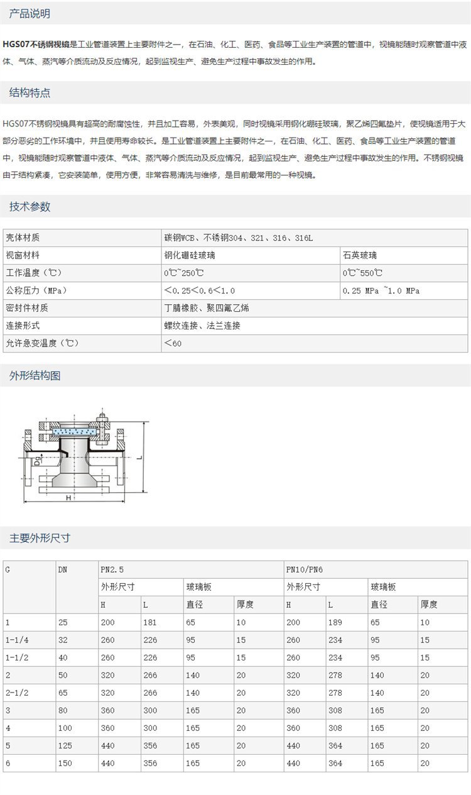Click the PN2.5 column group header
Screen dimensions: 471x795
[x=190, y=569]
